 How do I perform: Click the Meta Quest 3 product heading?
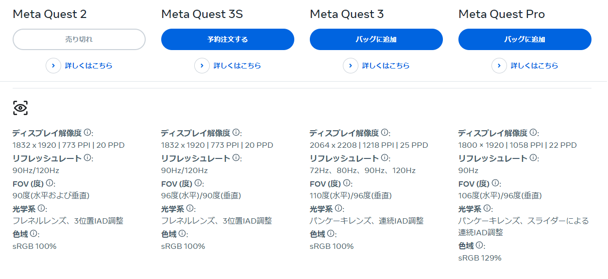click(347, 14)
